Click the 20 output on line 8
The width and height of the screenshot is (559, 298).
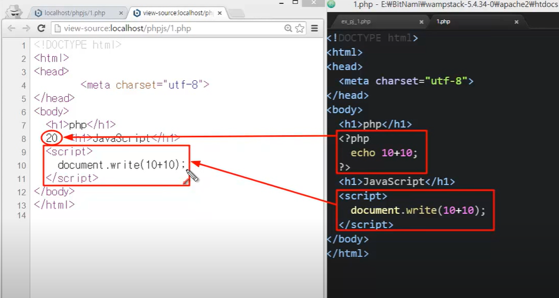point(52,137)
